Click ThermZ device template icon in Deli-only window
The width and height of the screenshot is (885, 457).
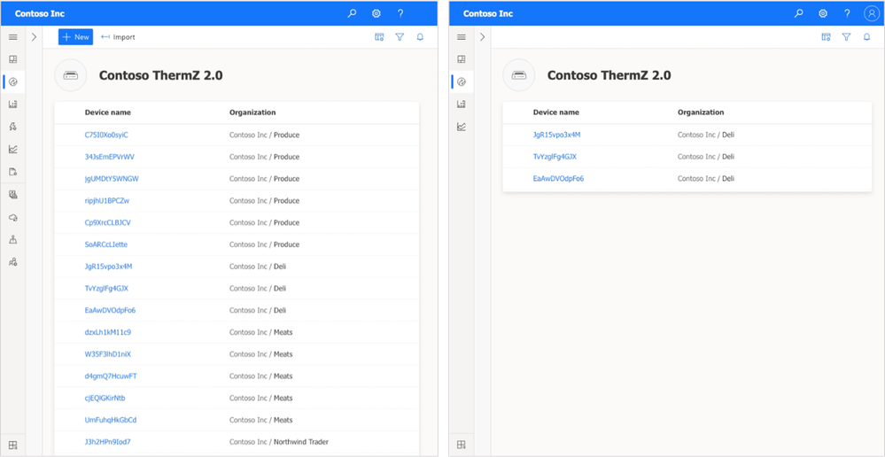[519, 75]
